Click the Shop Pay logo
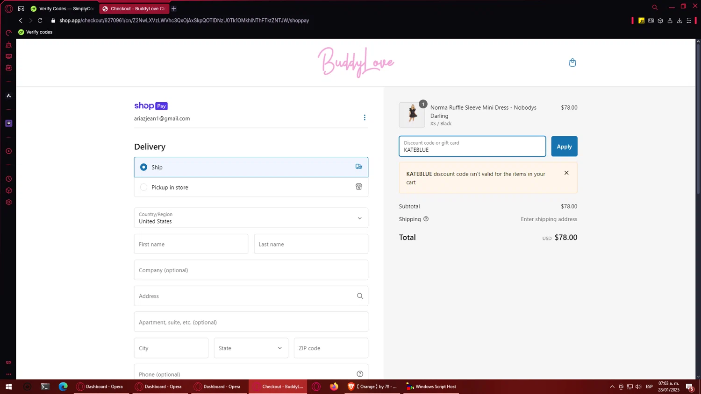Image resolution: width=701 pixels, height=394 pixels. pos(151,106)
